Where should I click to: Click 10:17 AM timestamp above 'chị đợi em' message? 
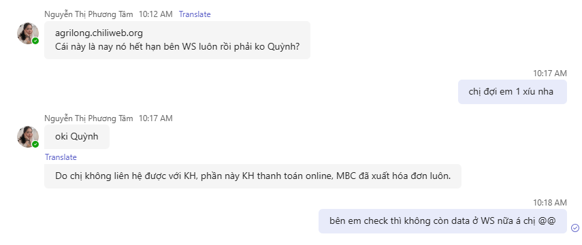[550, 73]
